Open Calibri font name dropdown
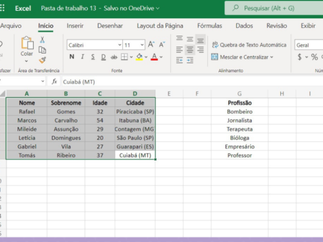 [x=120, y=45]
